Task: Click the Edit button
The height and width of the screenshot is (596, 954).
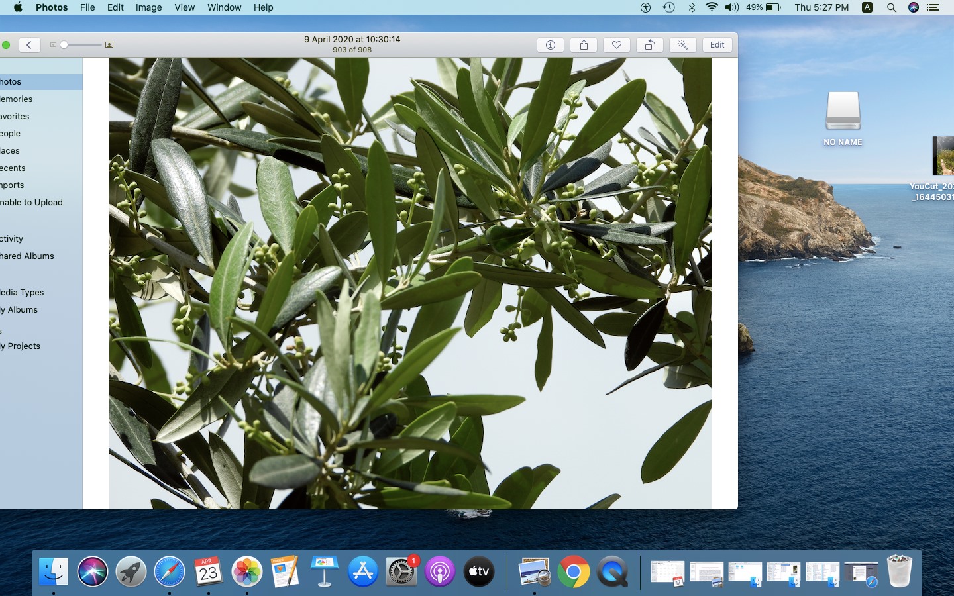Action: 717,45
